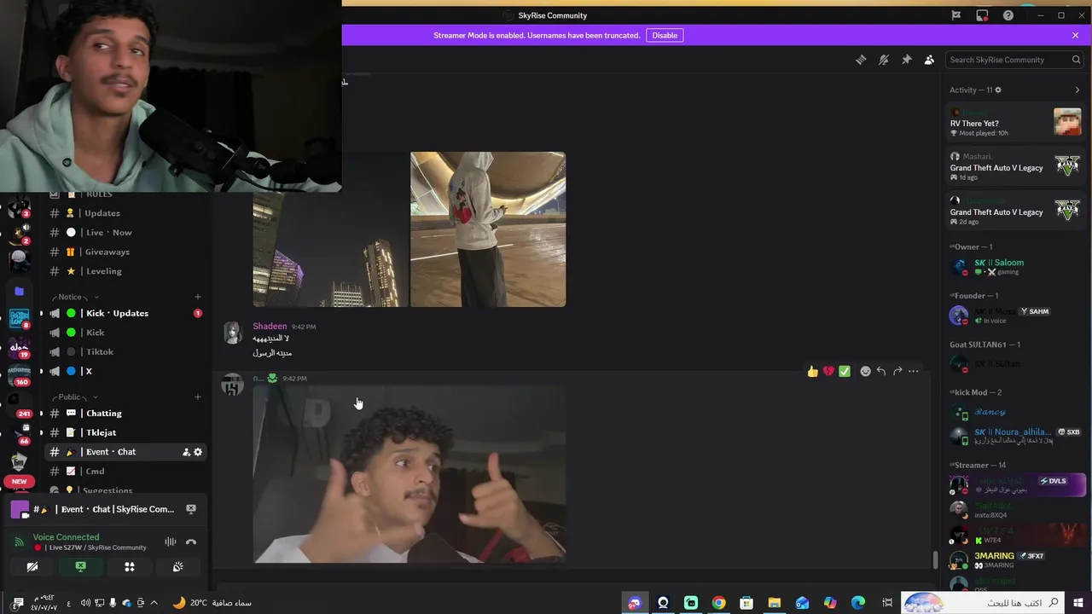Create channel in Notice category plus
Viewport: 1092px width, 614px height.
(x=198, y=297)
